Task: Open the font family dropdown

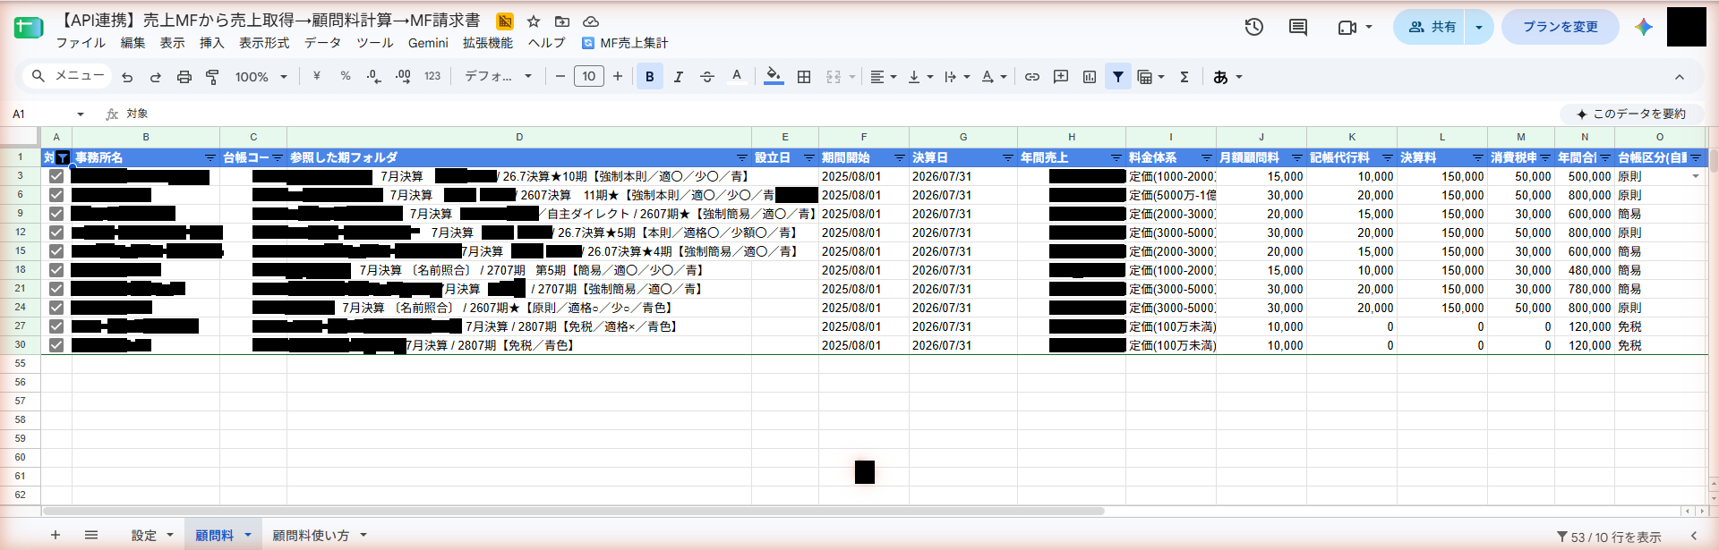Action: pyautogui.click(x=498, y=77)
